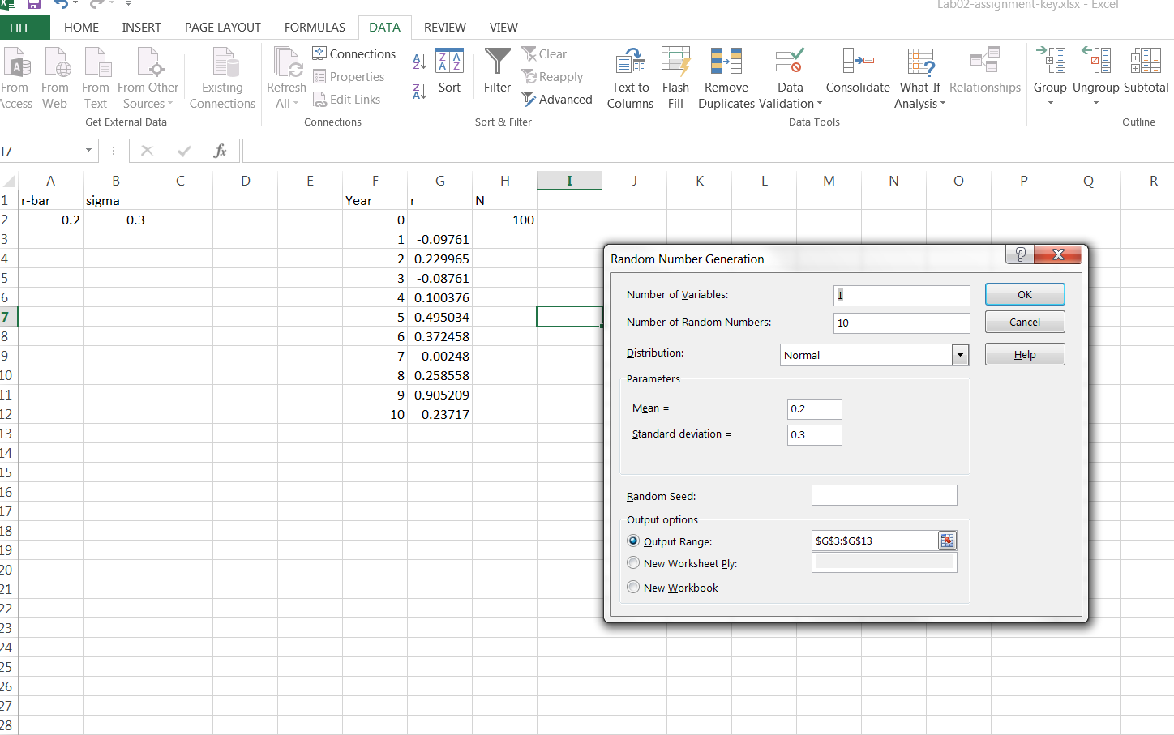Open the Data Validation dropdown arrow
The width and height of the screenshot is (1174, 735).
tap(820, 104)
